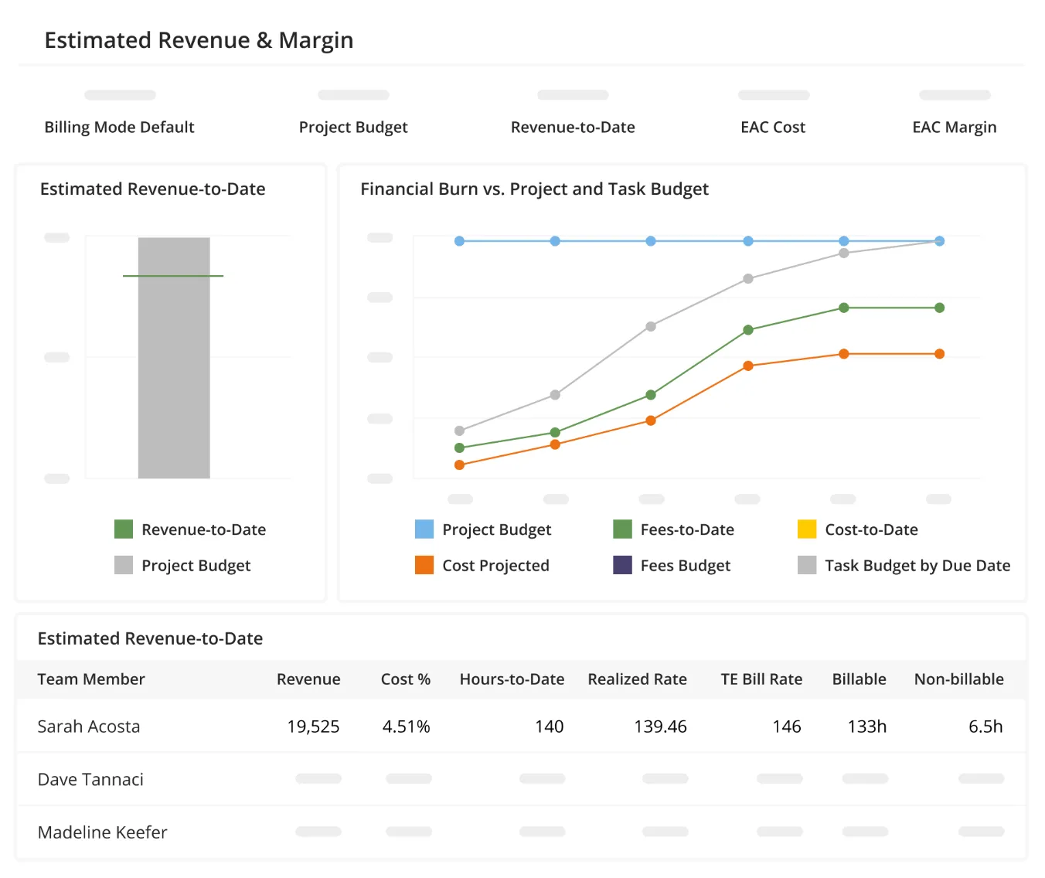
Task: Click the TE bill rate value 146
Action: point(787,727)
